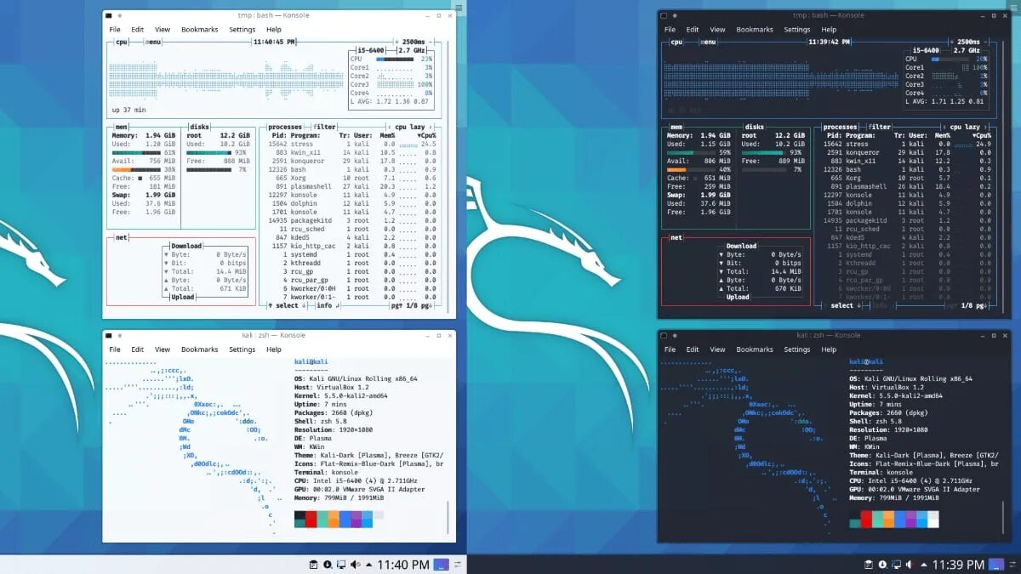1021x574 pixels.
Task: Expand hidden tray icons arrow in the light panel
Action: (369, 565)
